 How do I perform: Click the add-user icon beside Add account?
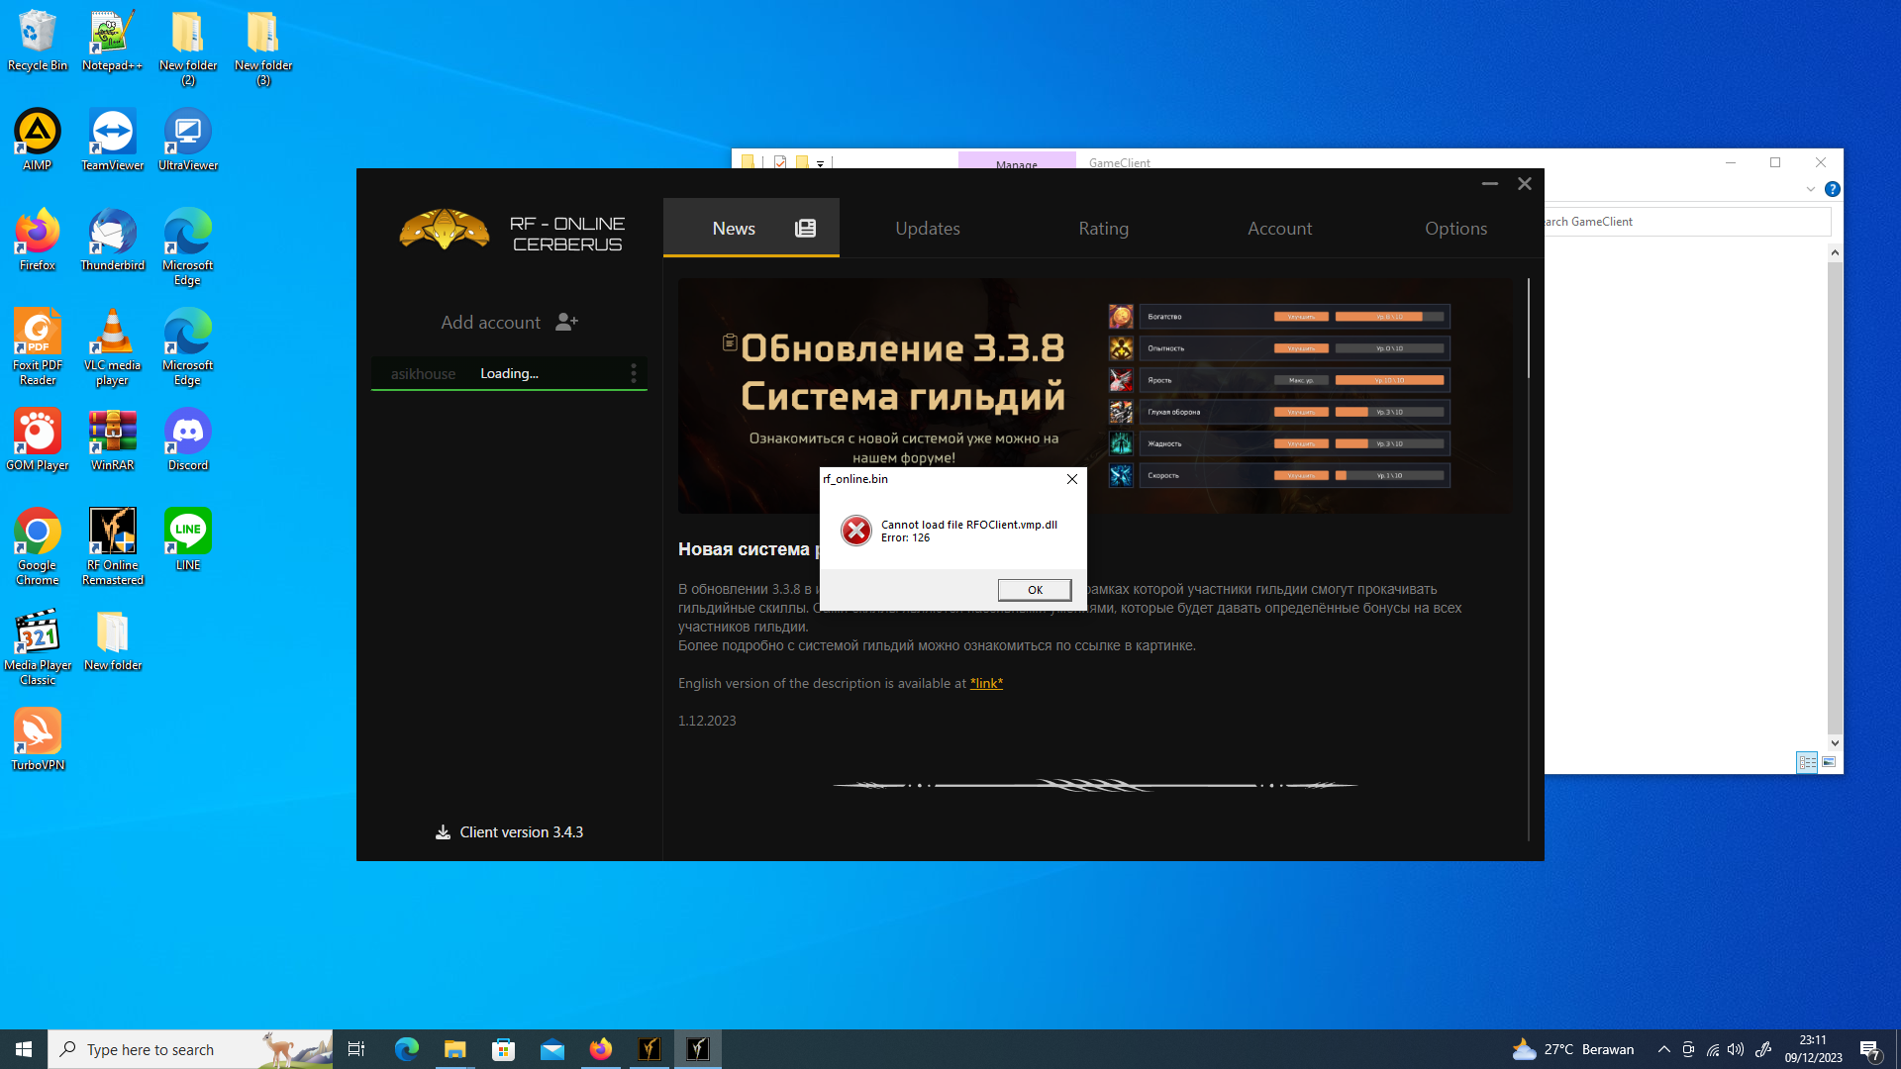click(x=567, y=322)
